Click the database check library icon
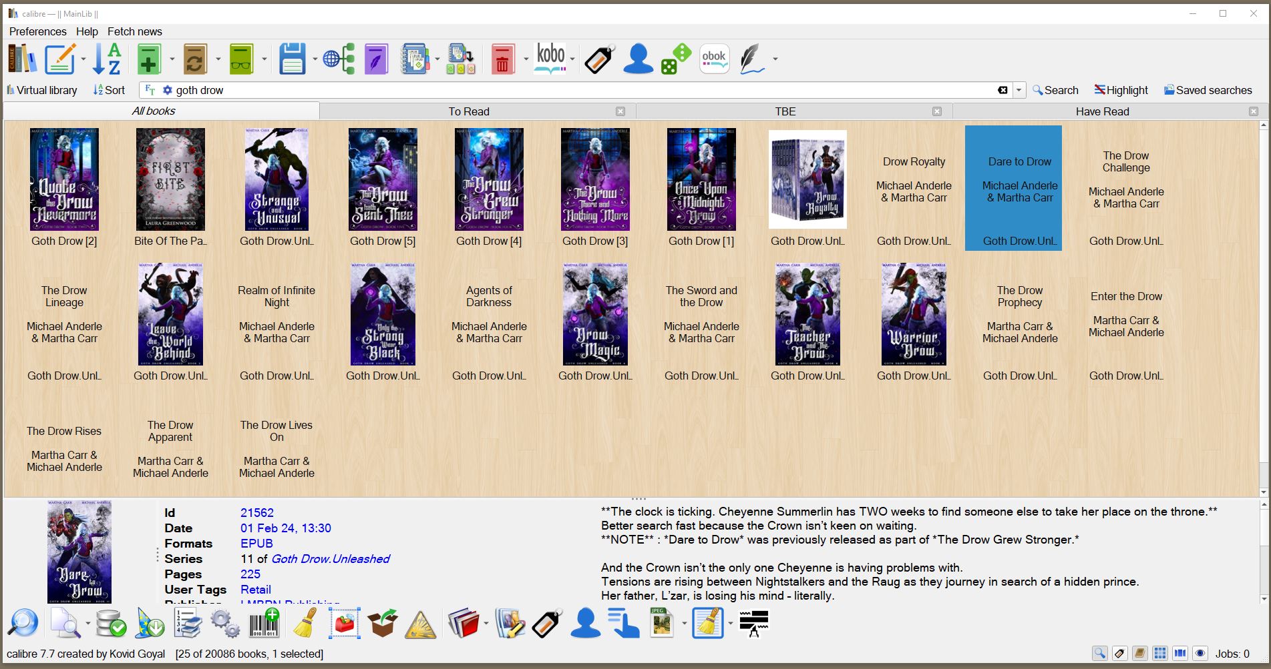Viewport: 1271px width, 669px height. [110, 623]
